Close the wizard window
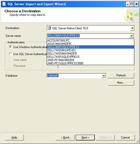Screen dimensions: 140x144 pyautogui.click(x=136, y=4)
